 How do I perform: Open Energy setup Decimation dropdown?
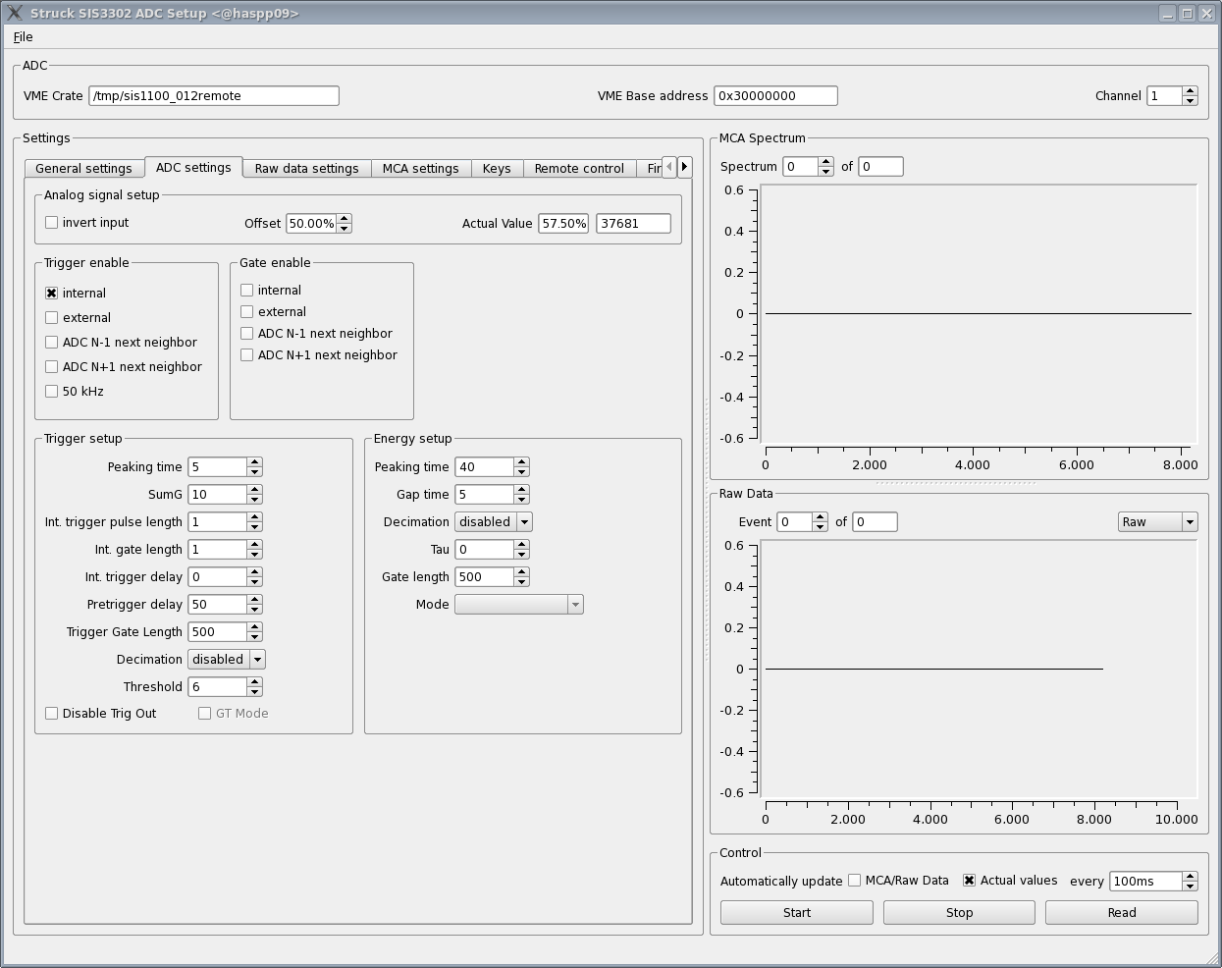pos(494,522)
